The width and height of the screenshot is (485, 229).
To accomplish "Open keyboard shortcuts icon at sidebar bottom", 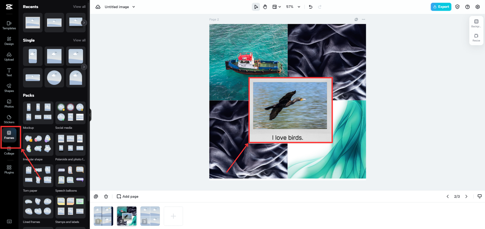I will 9,221.
